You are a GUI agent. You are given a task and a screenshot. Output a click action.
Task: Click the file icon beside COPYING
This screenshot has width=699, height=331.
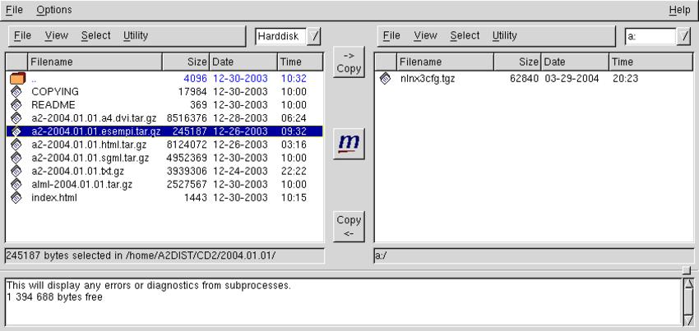coord(16,92)
